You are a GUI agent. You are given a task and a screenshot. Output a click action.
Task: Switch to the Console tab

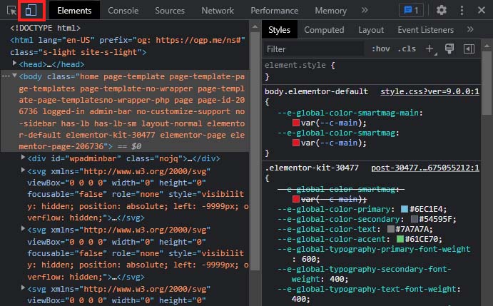click(123, 11)
